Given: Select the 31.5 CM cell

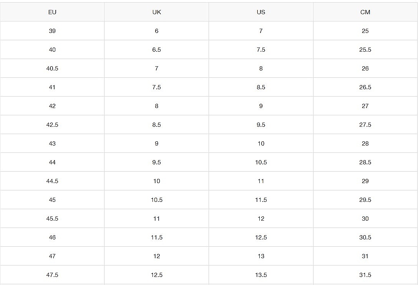Looking at the screenshot, I should point(365,275).
